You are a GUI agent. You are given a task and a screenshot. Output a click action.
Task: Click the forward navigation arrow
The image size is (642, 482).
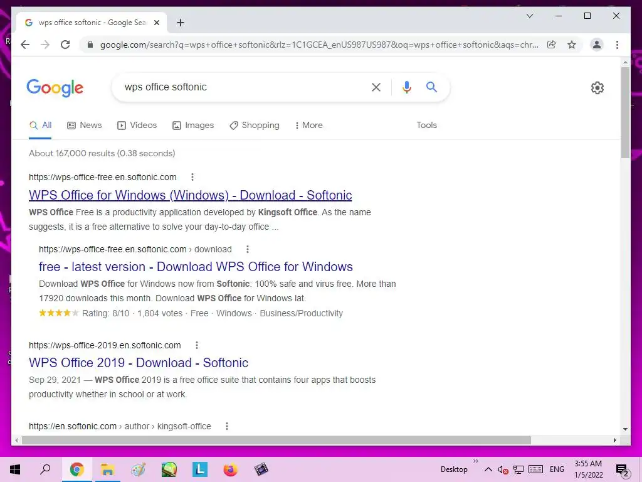(45, 45)
